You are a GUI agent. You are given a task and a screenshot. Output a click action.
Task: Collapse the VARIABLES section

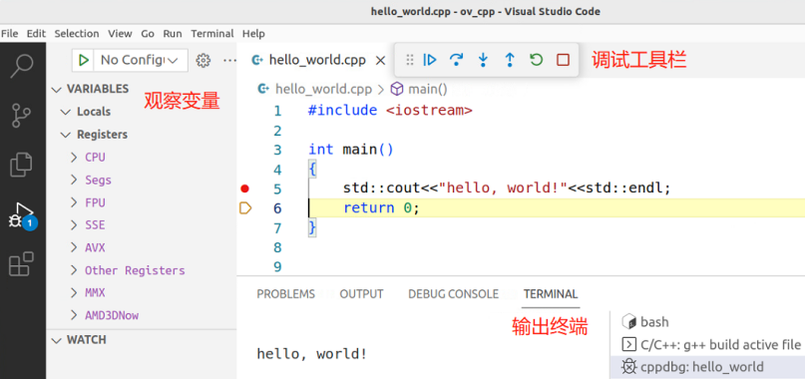pyautogui.click(x=98, y=89)
